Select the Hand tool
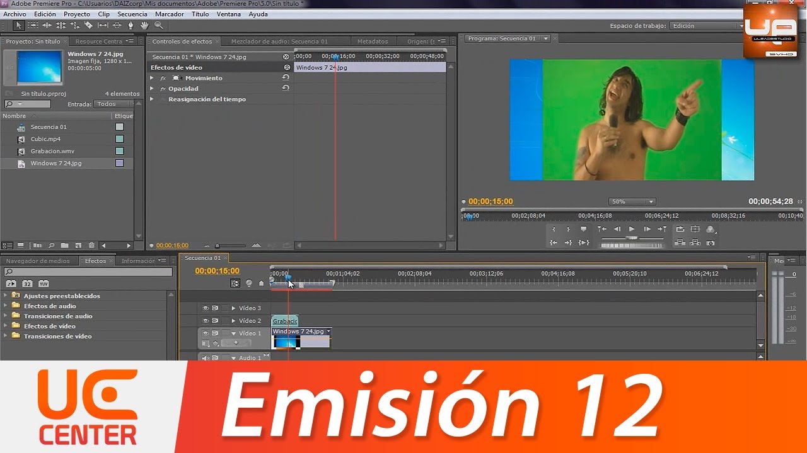Viewport: 807px width, 453px height. tap(144, 25)
